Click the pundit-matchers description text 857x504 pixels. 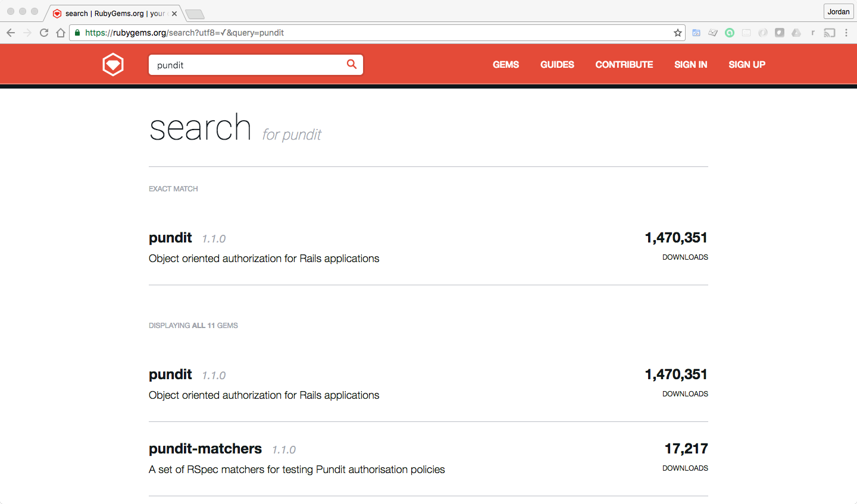[297, 470]
